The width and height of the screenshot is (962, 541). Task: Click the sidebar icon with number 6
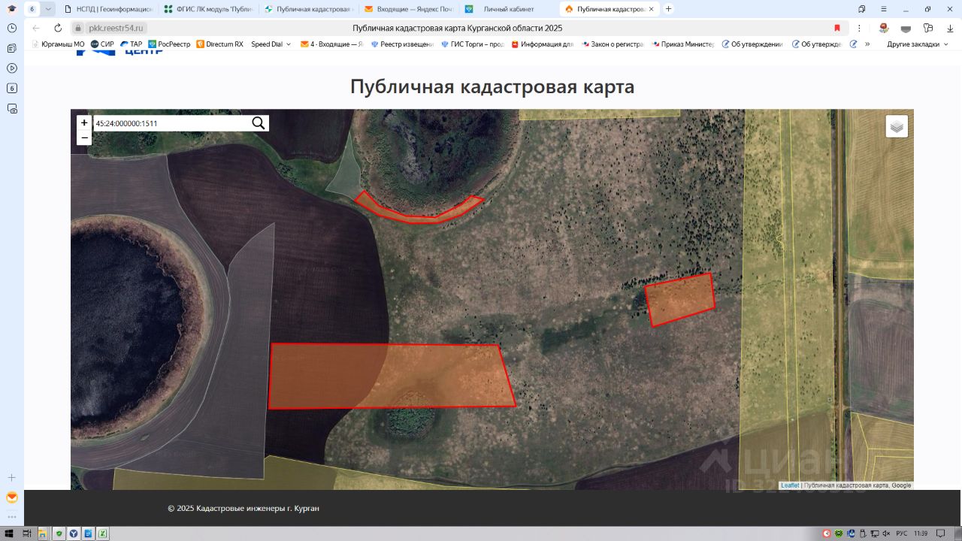pyautogui.click(x=12, y=88)
